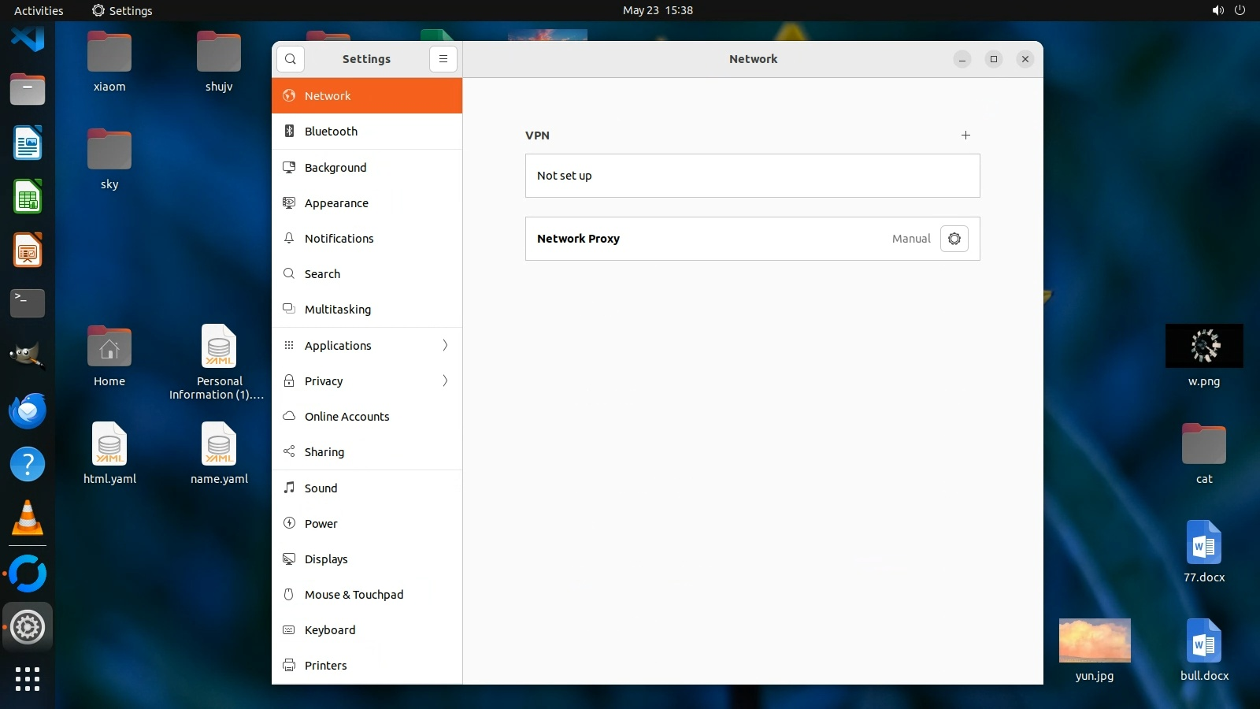Screen dimensions: 1260x709
Task: Show all applications grid
Action: click(28, 678)
